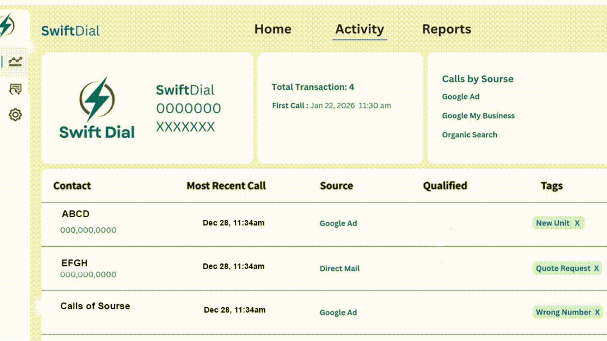Select the Activity tab
607x341 pixels.
coord(359,29)
